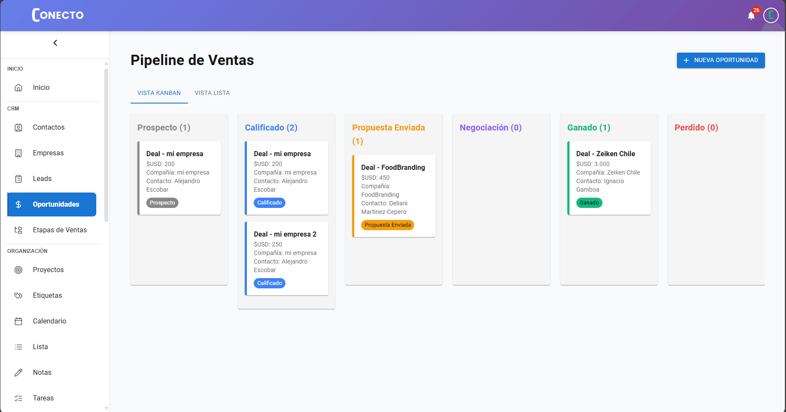Image resolution: width=786 pixels, height=412 pixels.
Task: Click the Leads clipboard icon
Action: (18, 179)
